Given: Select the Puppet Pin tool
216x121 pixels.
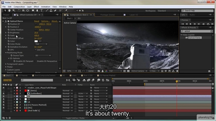Looking at the screenshot, I should point(66,10).
